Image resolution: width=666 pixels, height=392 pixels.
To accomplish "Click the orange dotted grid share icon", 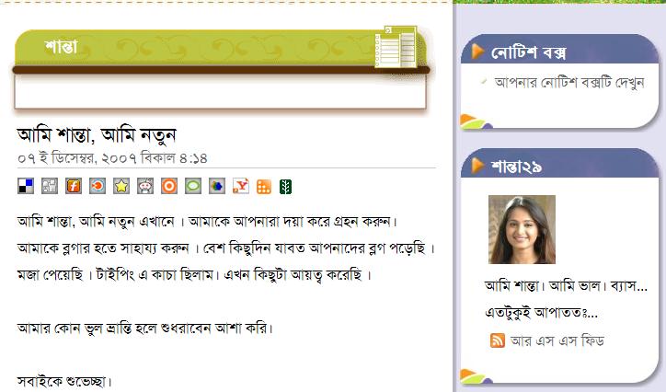I will pos(264,187).
